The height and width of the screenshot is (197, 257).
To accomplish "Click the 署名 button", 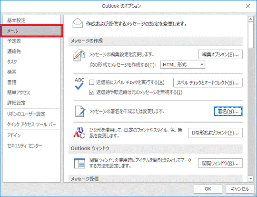I will [x=228, y=111].
